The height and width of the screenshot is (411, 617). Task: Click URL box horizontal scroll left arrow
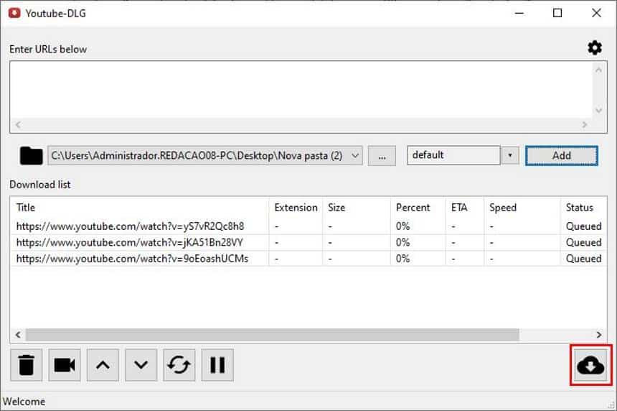click(18, 124)
